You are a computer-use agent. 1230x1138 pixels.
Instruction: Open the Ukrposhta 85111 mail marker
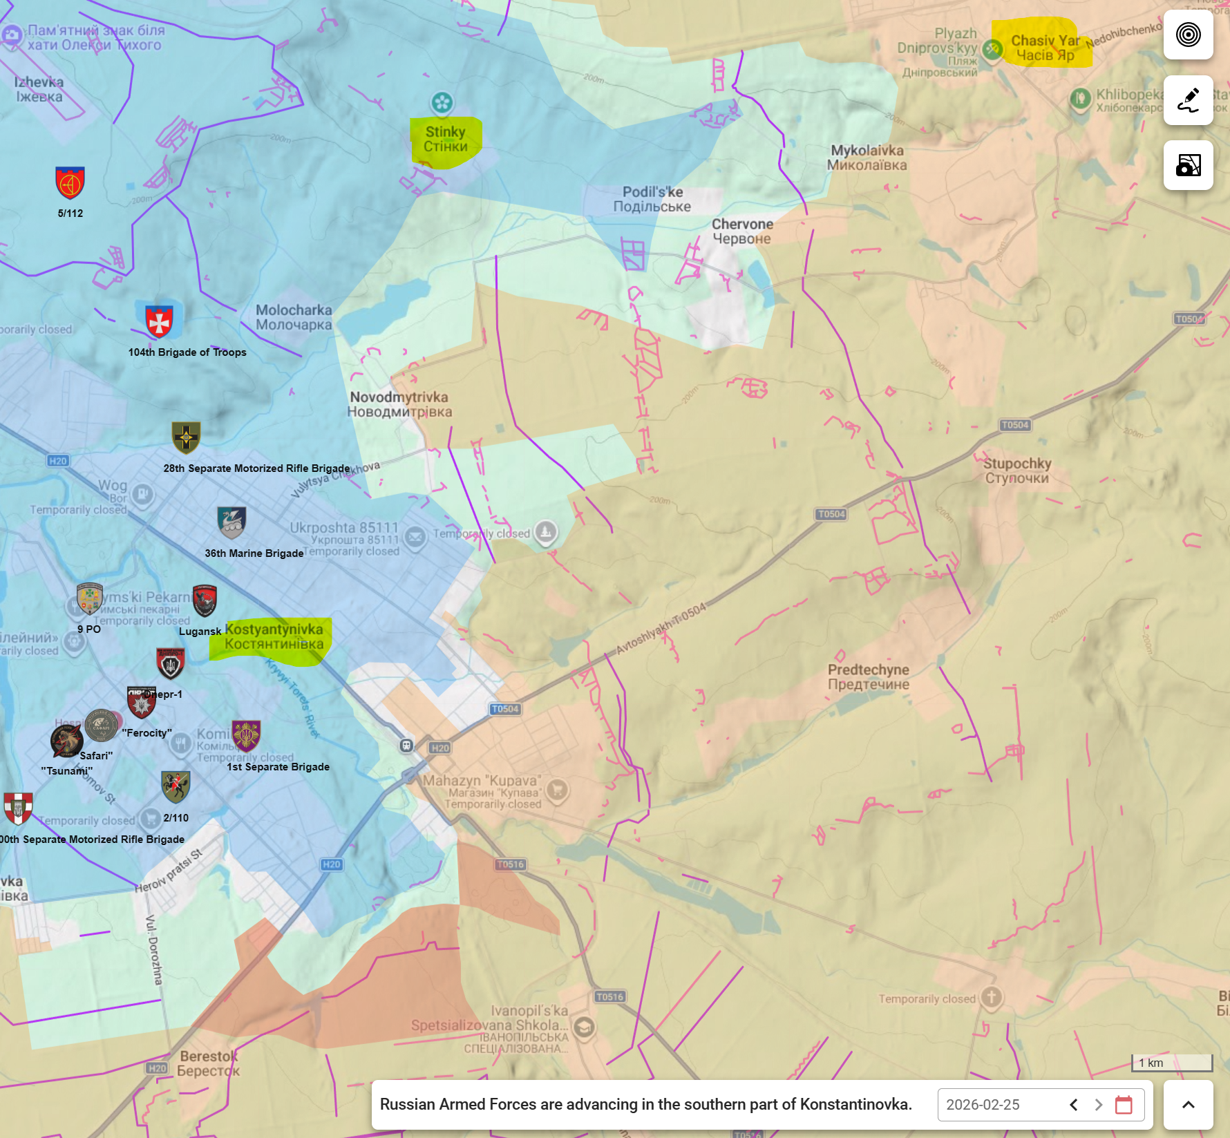[415, 537]
